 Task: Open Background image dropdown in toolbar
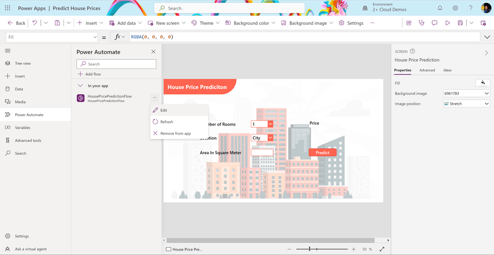click(x=307, y=23)
